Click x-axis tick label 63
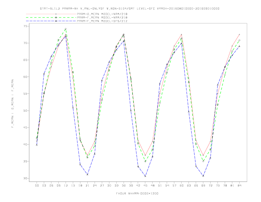This screenshot has width=261, height=202. (x=189, y=185)
